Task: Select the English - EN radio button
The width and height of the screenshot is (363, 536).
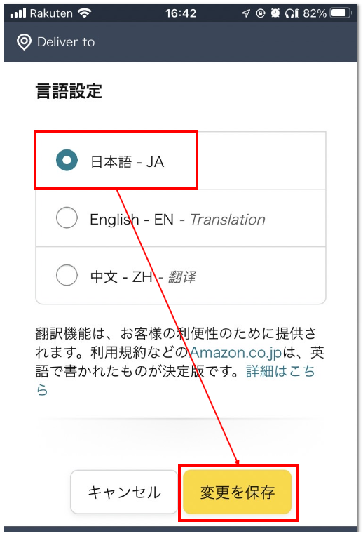Action: tap(67, 217)
